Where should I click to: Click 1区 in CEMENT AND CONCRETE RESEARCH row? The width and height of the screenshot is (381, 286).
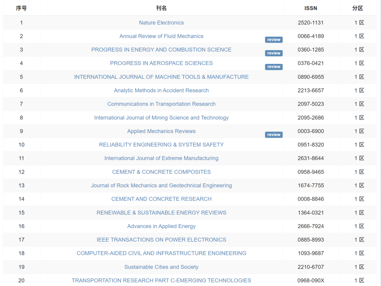coord(359,199)
